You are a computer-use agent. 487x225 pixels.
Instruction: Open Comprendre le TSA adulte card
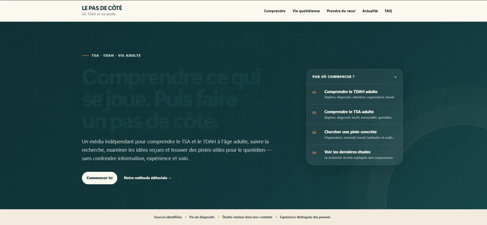pos(355,114)
